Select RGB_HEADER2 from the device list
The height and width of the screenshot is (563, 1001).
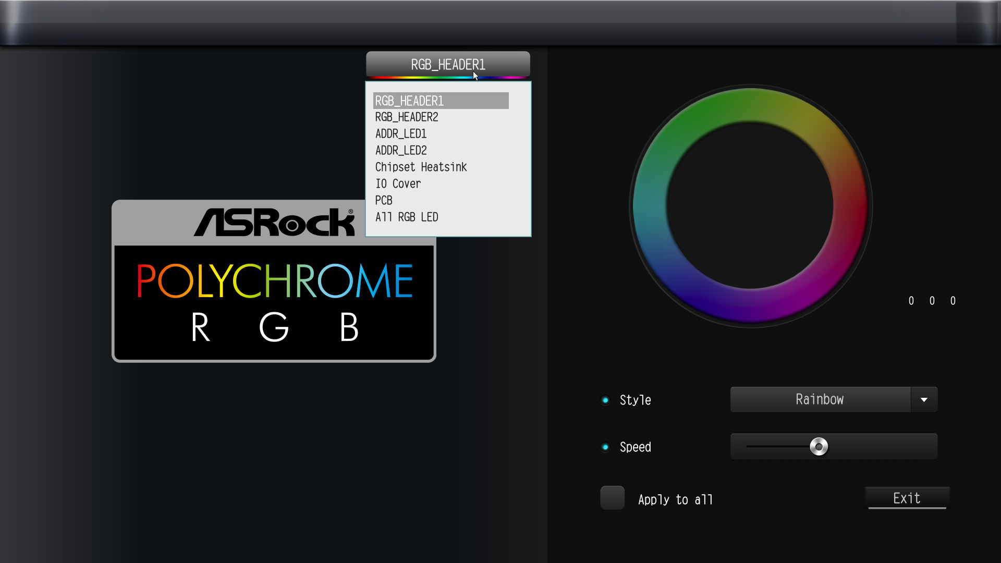406,117
